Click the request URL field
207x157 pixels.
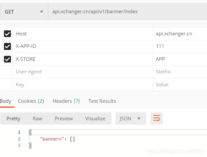point(128,12)
